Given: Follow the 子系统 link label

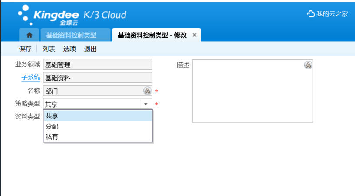Looking at the screenshot, I should [30, 77].
